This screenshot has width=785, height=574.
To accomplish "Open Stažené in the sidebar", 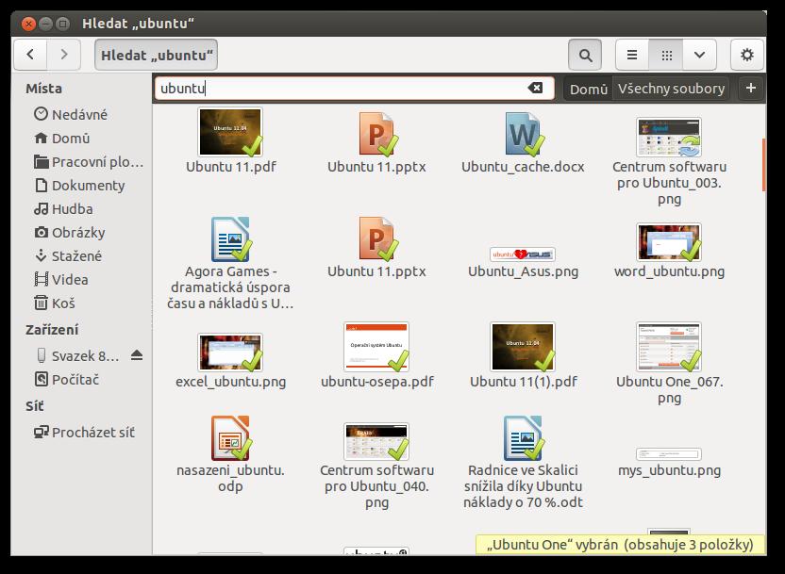I will click(x=68, y=255).
